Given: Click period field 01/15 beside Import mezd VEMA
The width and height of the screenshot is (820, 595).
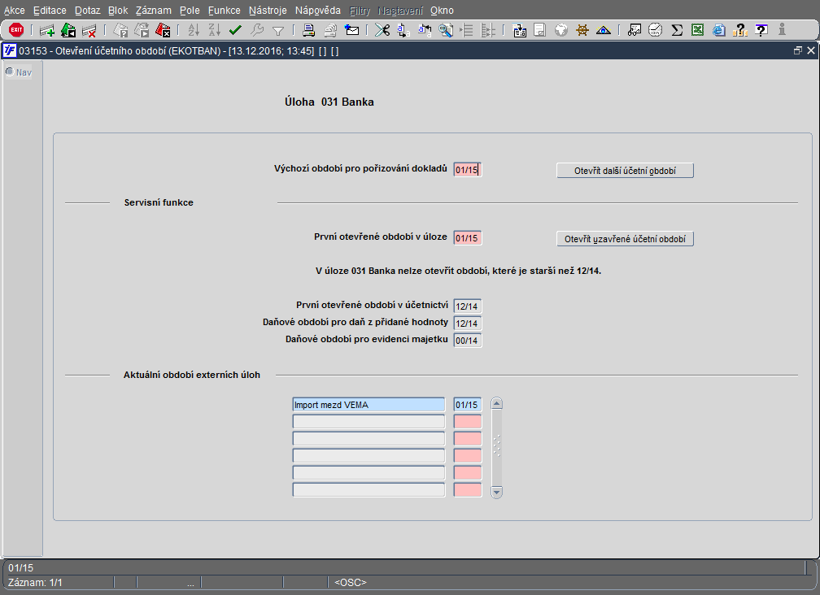Looking at the screenshot, I should pyautogui.click(x=467, y=405).
